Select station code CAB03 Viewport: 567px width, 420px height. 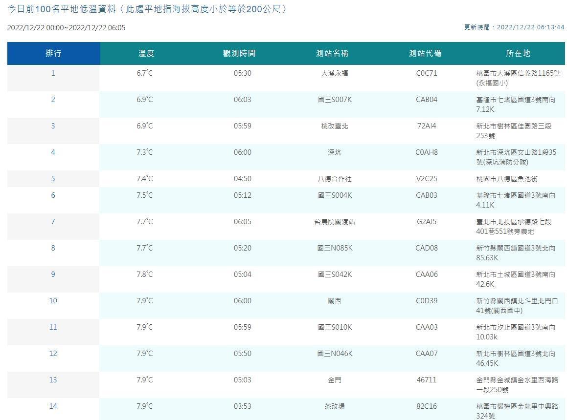[427, 195]
